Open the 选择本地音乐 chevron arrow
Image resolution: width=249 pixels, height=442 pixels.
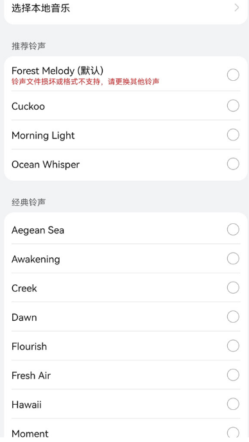point(237,8)
